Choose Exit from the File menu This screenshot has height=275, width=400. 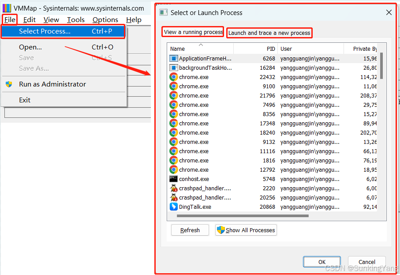point(64,100)
